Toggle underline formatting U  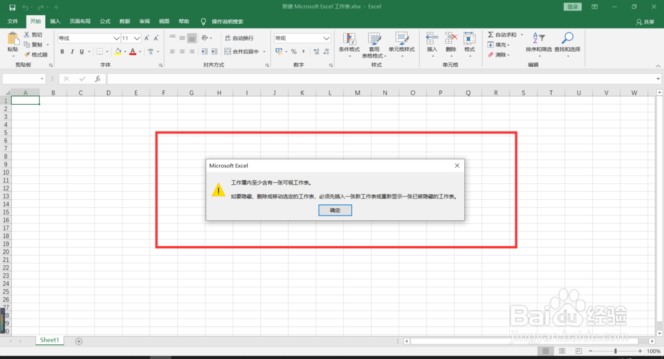[x=82, y=52]
